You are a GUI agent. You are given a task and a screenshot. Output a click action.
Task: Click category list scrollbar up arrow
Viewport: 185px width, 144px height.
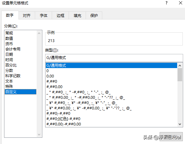(39, 33)
